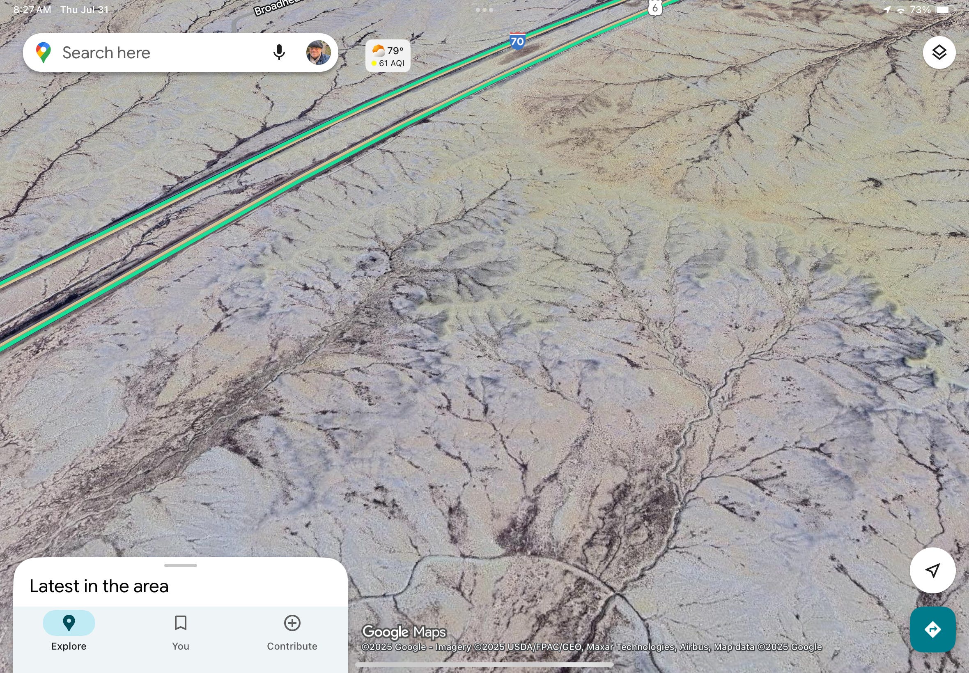
Task: Tap the battery status indicator
Action: [943, 10]
